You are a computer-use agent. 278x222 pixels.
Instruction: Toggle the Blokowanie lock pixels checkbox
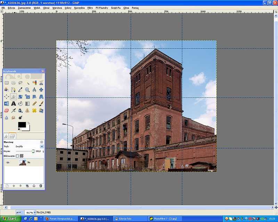(x=17, y=156)
